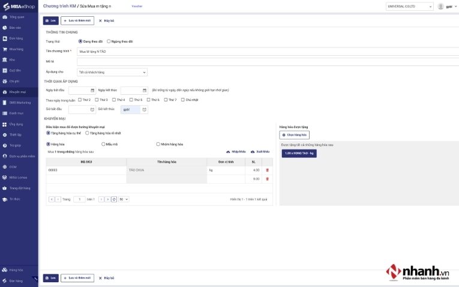Refresh the SKU table with reload icon
Viewport: 459px width, 287px height.
(114, 199)
